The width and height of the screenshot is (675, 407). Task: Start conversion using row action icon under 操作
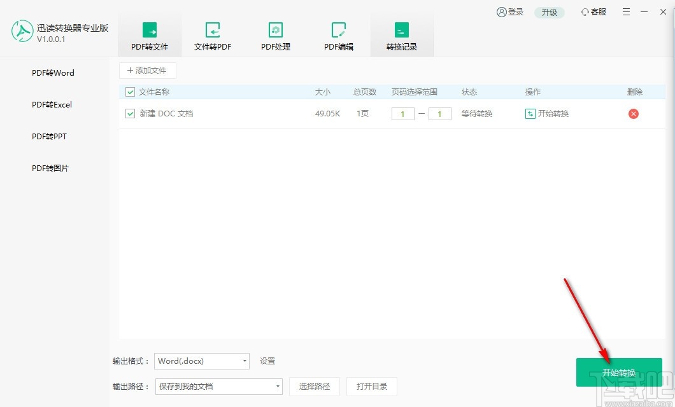(x=531, y=114)
